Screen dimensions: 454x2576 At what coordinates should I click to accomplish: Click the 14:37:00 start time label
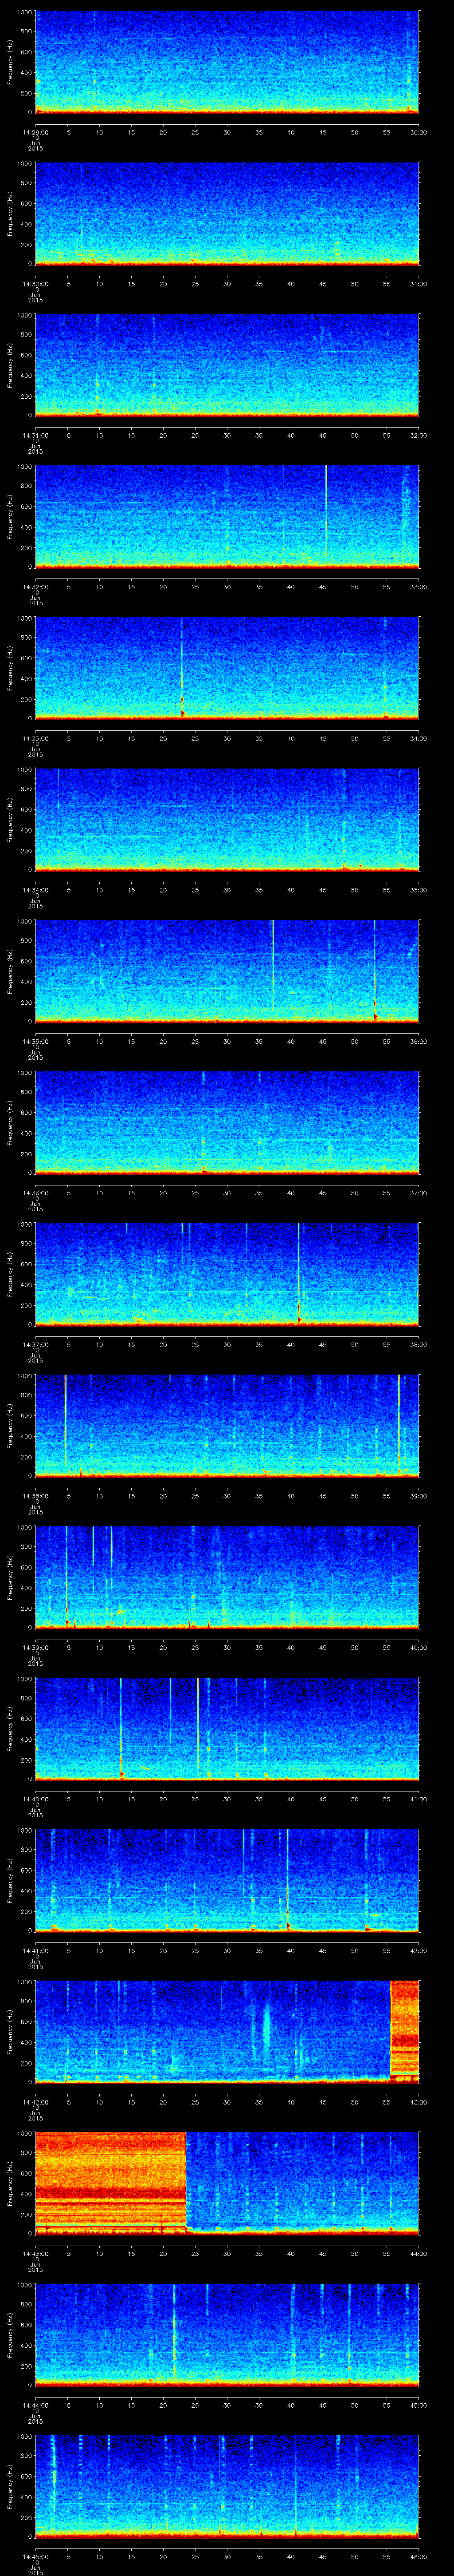click(35, 1344)
